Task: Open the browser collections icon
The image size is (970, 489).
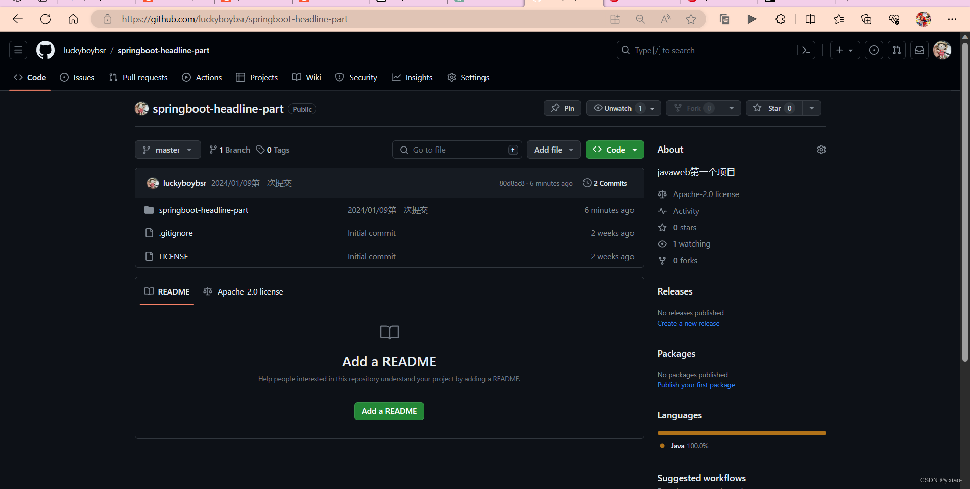Action: pyautogui.click(x=866, y=19)
